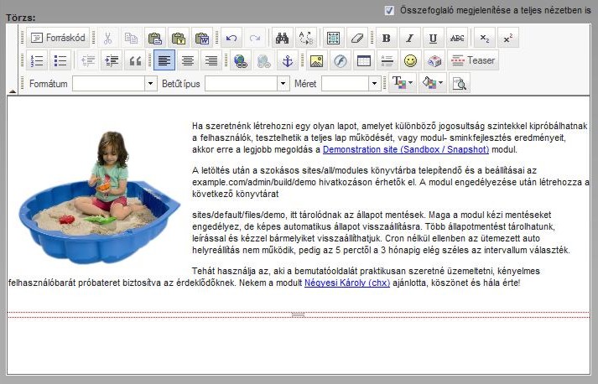Insert a Teaser break
This screenshot has height=384, width=598.
tap(473, 60)
